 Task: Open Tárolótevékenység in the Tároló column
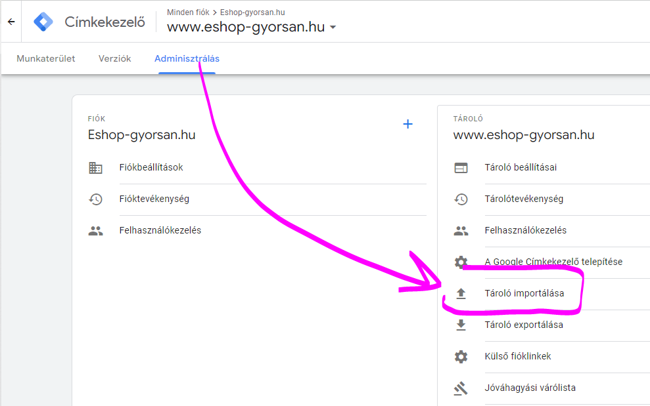(x=524, y=199)
